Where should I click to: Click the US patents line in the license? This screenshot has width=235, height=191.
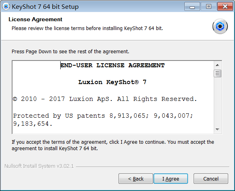click(x=103, y=120)
